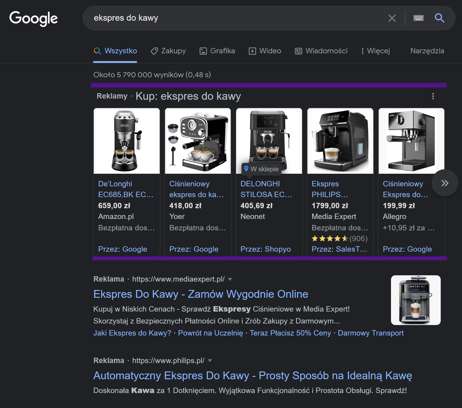Click the +10,95 zł za shipping text
Screen dimensions: 462x408
tap(408, 228)
